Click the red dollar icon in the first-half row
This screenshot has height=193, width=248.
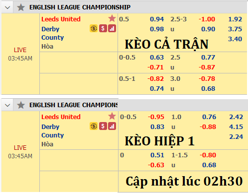pyautogui.click(x=103, y=126)
